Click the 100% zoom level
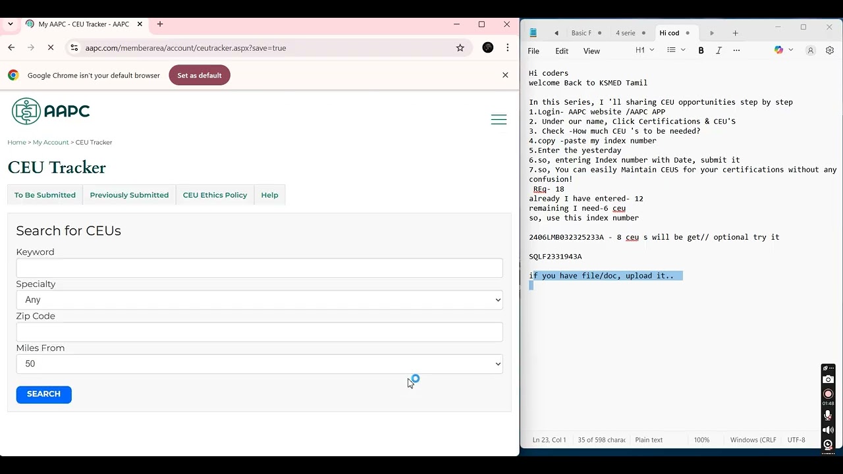This screenshot has height=474, width=843. point(701,440)
